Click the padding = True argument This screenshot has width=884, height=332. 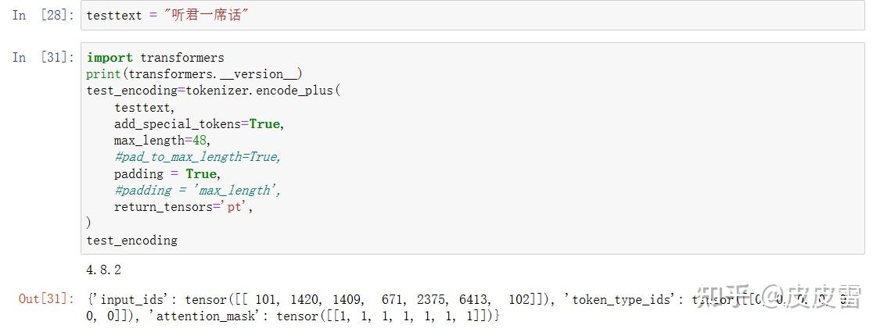(x=167, y=173)
